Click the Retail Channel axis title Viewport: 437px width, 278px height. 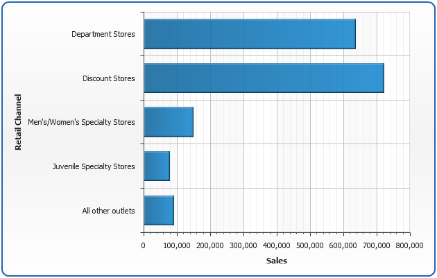click(x=19, y=122)
